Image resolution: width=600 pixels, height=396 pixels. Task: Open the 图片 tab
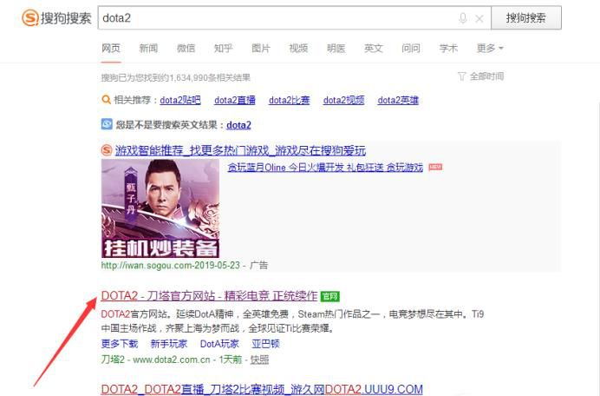click(x=261, y=49)
